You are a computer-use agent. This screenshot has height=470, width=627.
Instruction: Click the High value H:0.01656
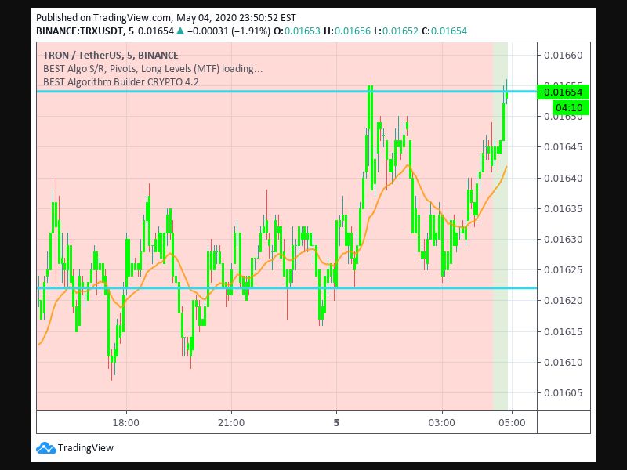347,31
